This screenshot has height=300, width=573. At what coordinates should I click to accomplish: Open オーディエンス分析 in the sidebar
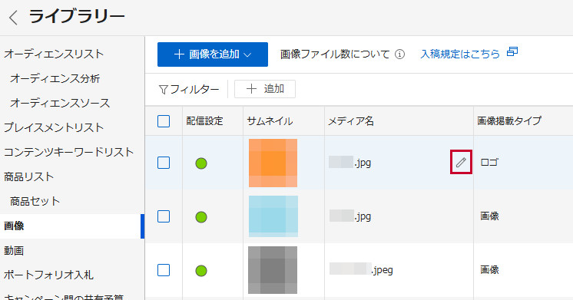[x=55, y=78]
